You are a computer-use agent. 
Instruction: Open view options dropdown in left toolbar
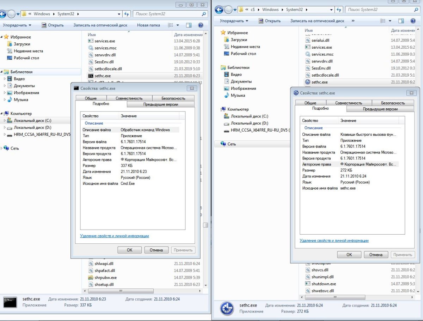point(178,25)
